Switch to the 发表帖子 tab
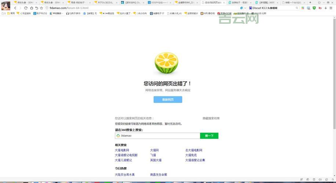The width and height of the screenshot is (336, 183). coord(240,3)
